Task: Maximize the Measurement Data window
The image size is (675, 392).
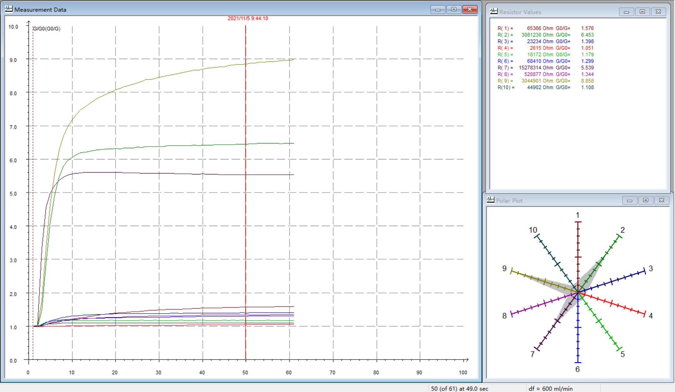Action: (x=454, y=10)
